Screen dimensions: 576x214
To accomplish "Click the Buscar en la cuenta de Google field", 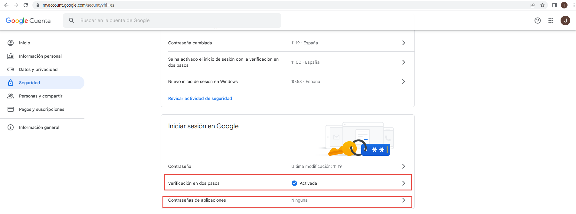I will tap(172, 21).
